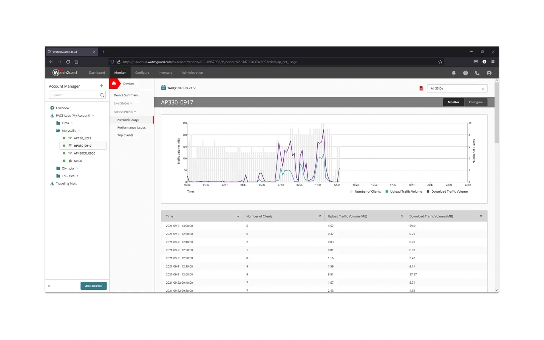544x340 pixels.
Task: Open a new browser tab
Action: pyautogui.click(x=103, y=52)
